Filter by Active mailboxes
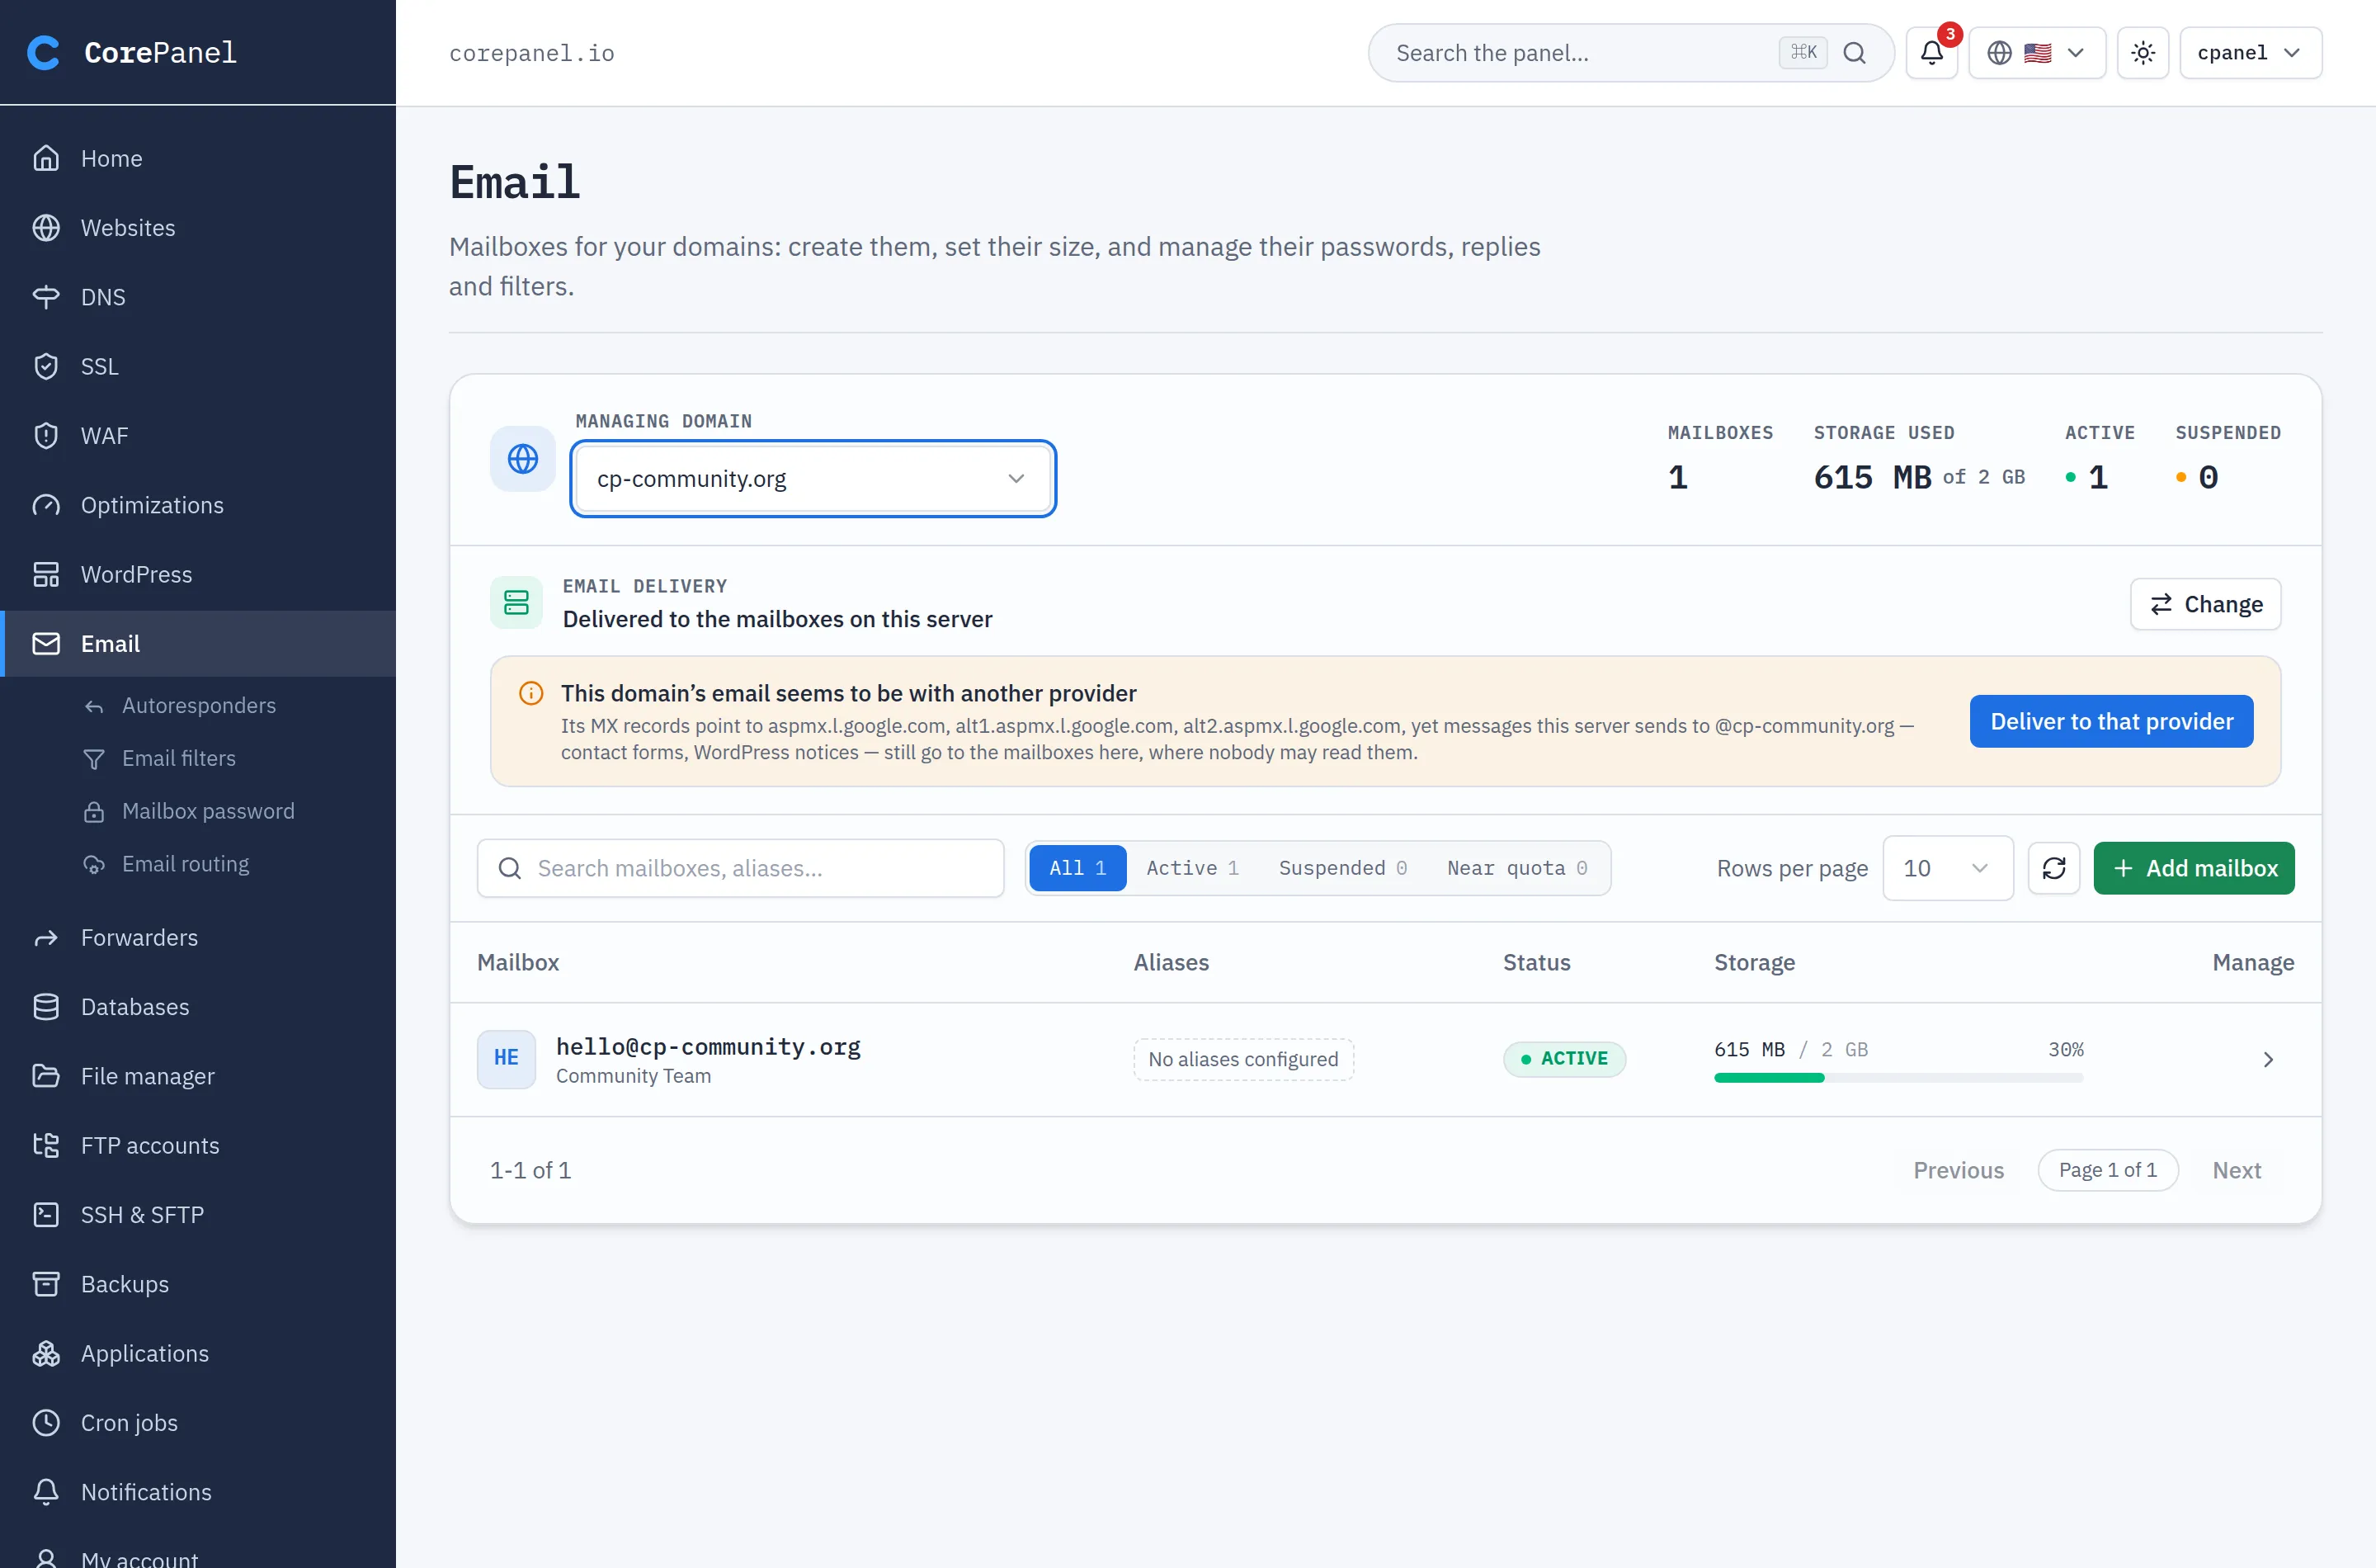The width and height of the screenshot is (2376, 1568). (x=1191, y=868)
